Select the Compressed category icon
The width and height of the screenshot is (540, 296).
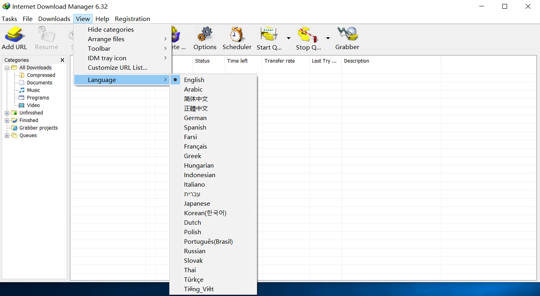pos(22,75)
